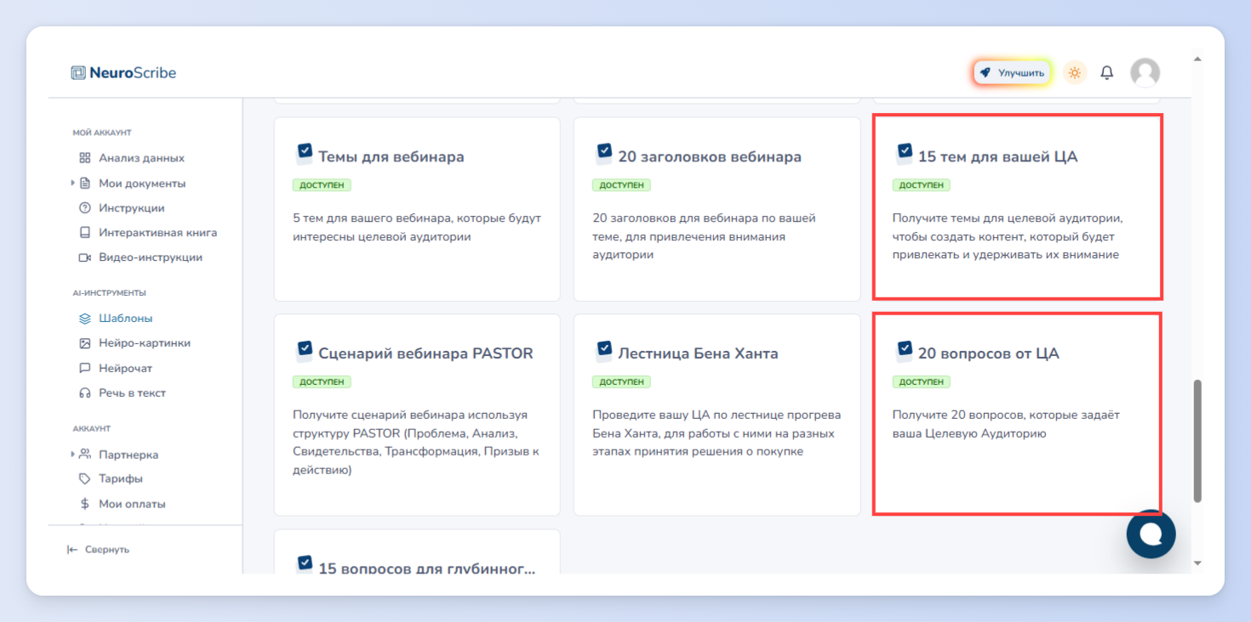Image resolution: width=1251 pixels, height=622 pixels.
Task: Click the 15 тем для вашей ЦА icon
Action: pyautogui.click(x=904, y=153)
